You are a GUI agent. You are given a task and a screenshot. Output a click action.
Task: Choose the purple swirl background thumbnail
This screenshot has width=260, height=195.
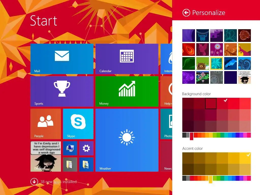click(x=189, y=36)
